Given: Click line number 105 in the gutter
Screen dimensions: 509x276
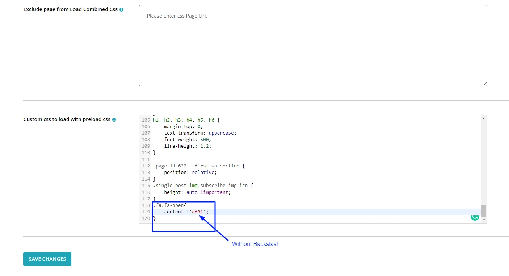Looking at the screenshot, I should click(x=146, y=120).
